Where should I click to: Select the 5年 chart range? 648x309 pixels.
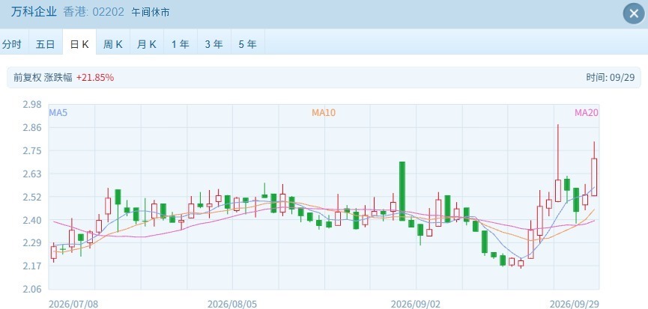pyautogui.click(x=247, y=43)
